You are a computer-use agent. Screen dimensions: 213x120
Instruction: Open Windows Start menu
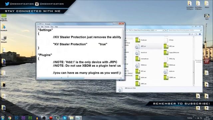(2, 118)
